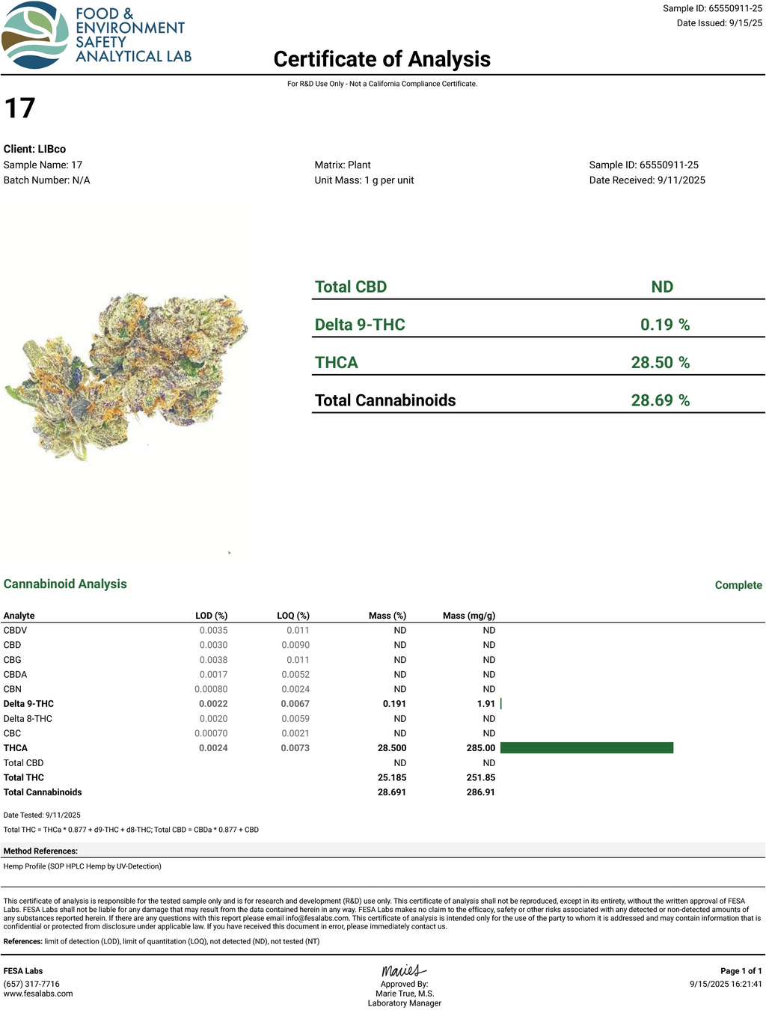766x1010 pixels.
Task: Select the Analyte column header
Action: pyautogui.click(x=19, y=616)
